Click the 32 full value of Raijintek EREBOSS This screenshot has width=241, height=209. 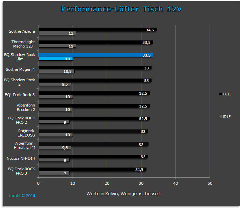(143, 131)
